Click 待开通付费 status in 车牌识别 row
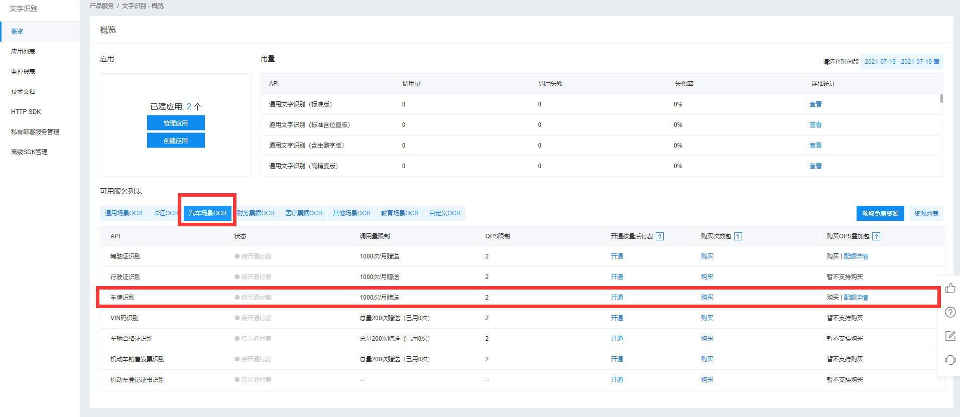Image resolution: width=960 pixels, height=417 pixels. tap(253, 298)
